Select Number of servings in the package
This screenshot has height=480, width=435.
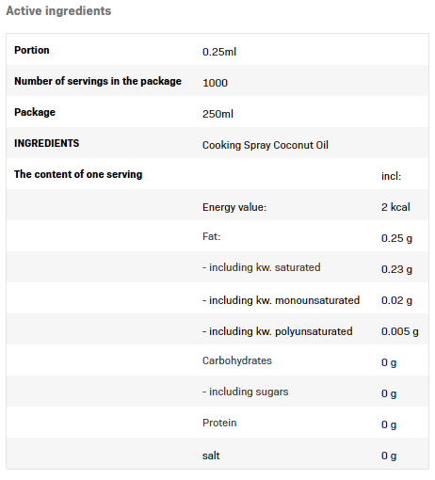(x=98, y=81)
